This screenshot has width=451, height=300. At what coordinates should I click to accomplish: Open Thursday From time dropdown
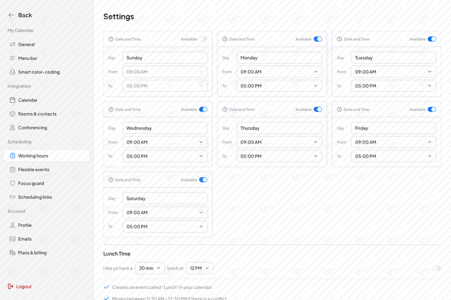pos(279,142)
